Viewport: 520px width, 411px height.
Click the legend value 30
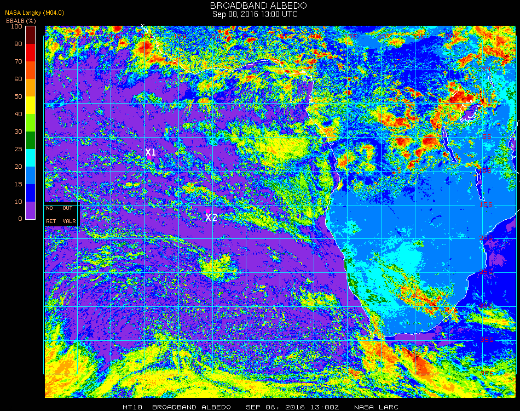[18, 132]
